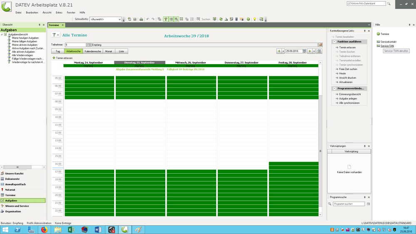Click Termin erfassen above the calendar
The height and width of the screenshot is (234, 416).
pos(62,58)
